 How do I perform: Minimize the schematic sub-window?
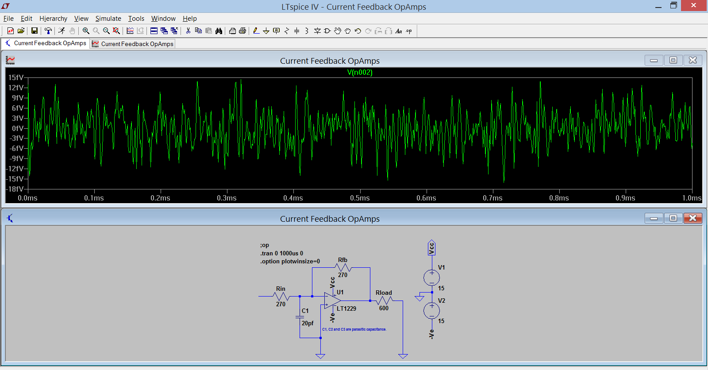654,218
